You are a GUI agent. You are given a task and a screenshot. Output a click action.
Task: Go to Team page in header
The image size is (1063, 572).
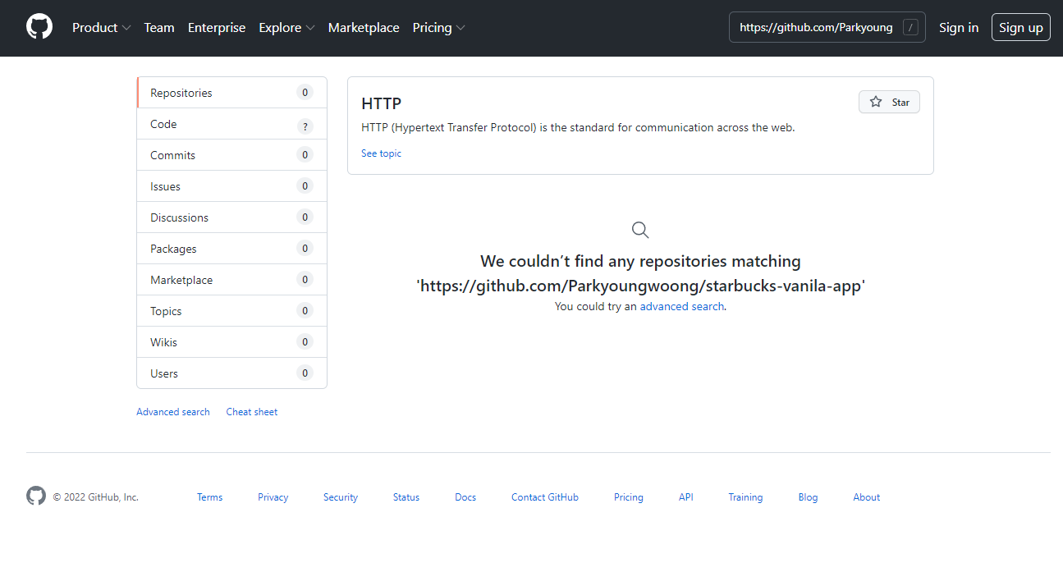click(x=159, y=27)
